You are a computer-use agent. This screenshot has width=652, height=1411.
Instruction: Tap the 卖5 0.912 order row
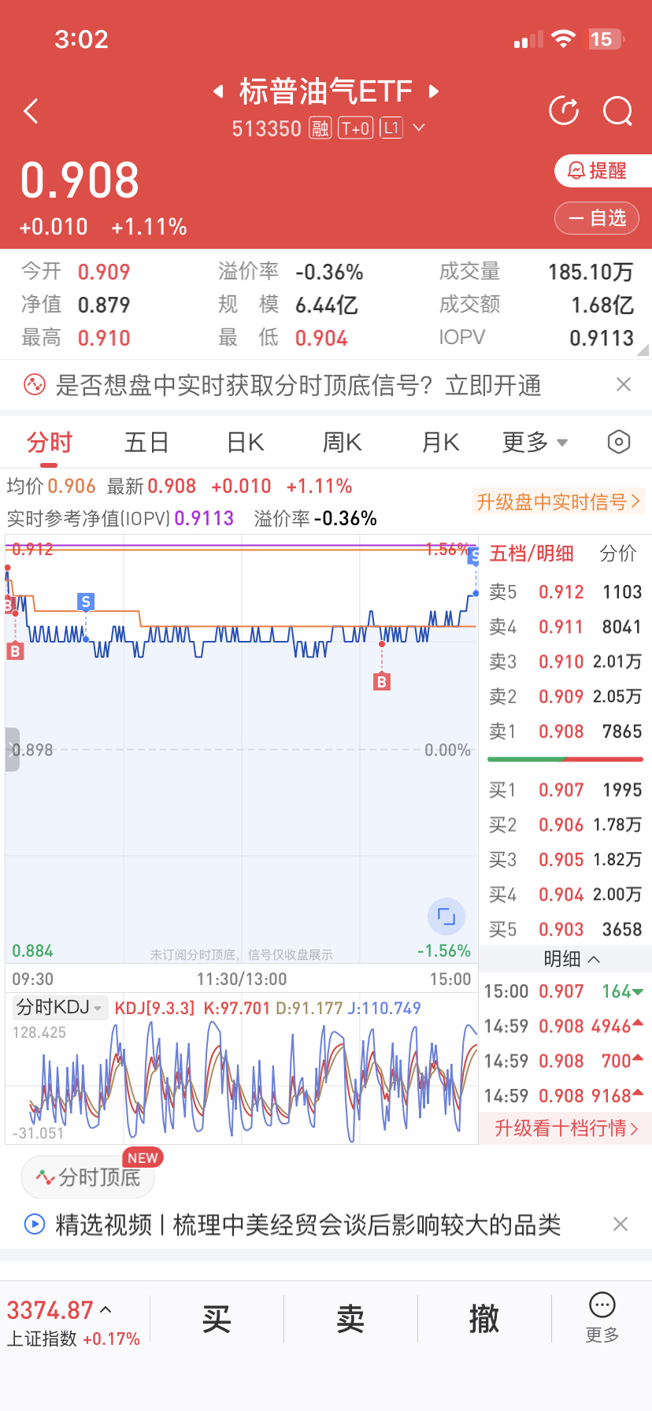565,592
